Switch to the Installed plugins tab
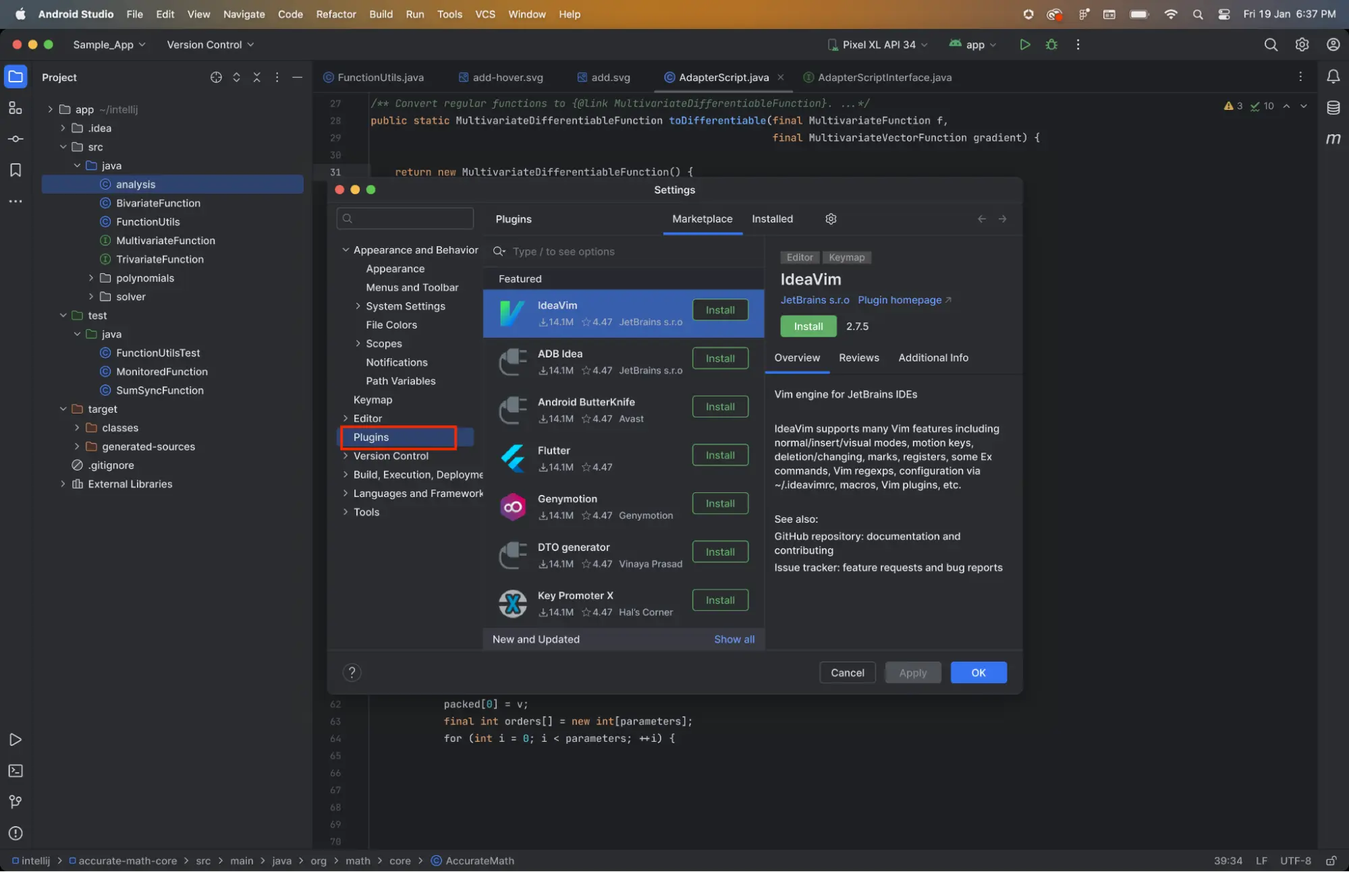The height and width of the screenshot is (872, 1349). pyautogui.click(x=772, y=219)
